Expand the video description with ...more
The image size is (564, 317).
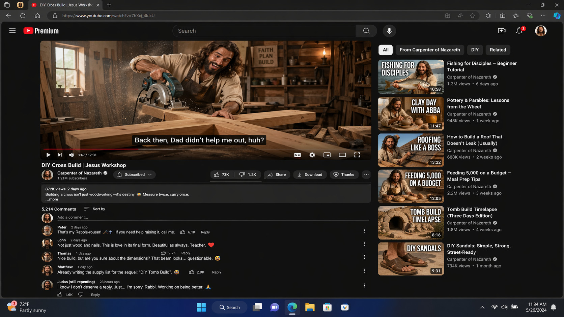(x=52, y=199)
